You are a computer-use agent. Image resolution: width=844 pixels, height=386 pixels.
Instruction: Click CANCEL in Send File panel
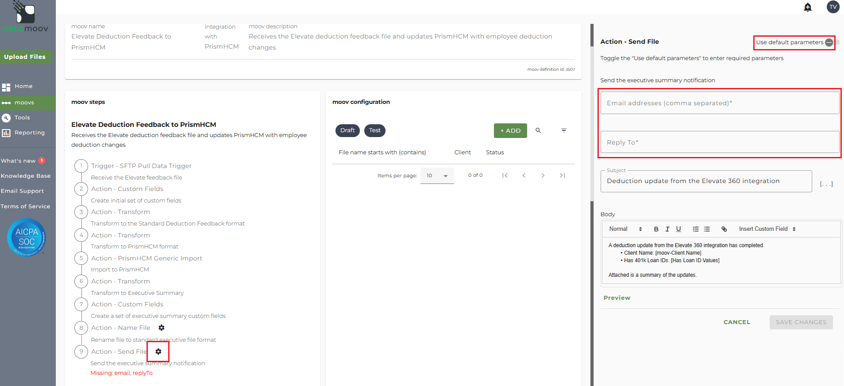pyautogui.click(x=737, y=322)
